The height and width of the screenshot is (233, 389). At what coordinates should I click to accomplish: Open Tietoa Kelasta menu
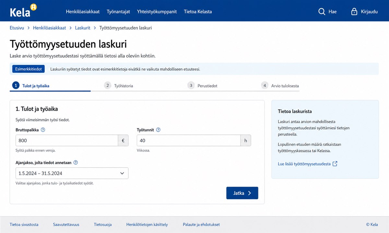(x=198, y=12)
